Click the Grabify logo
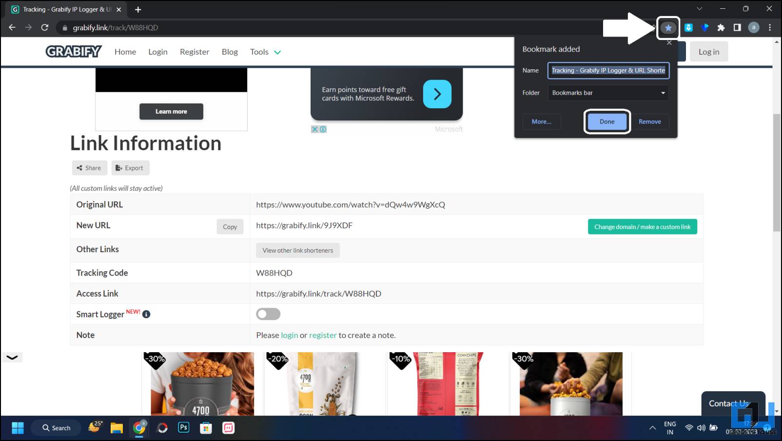This screenshot has width=782, height=441. [74, 52]
